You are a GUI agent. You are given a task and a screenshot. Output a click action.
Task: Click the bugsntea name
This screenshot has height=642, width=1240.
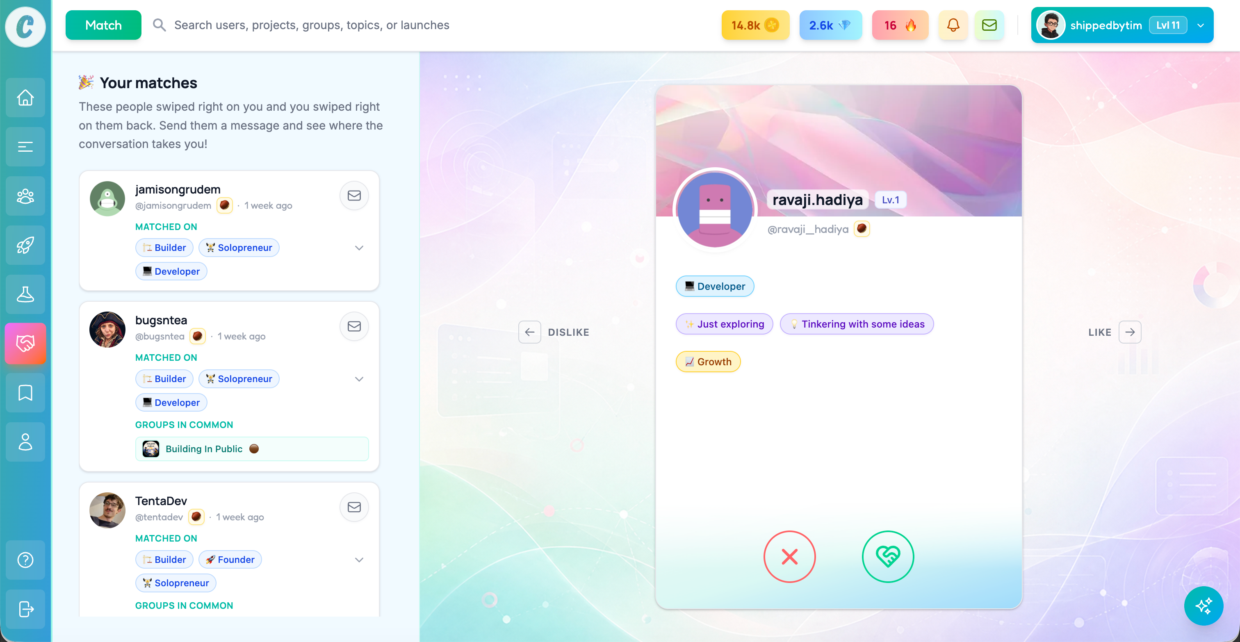[x=161, y=320]
